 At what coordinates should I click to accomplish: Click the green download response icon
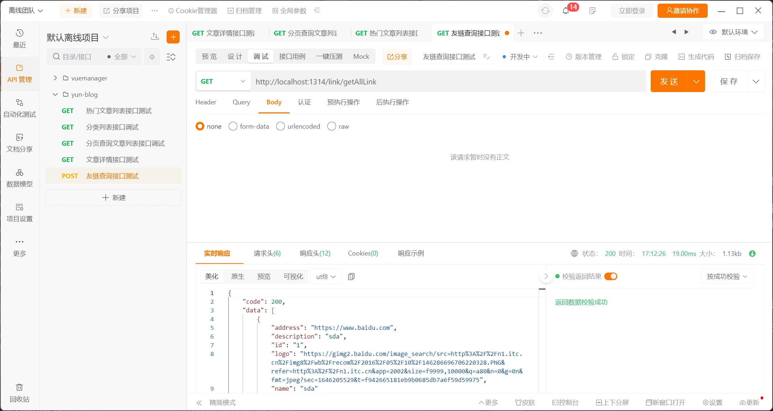pos(752,254)
